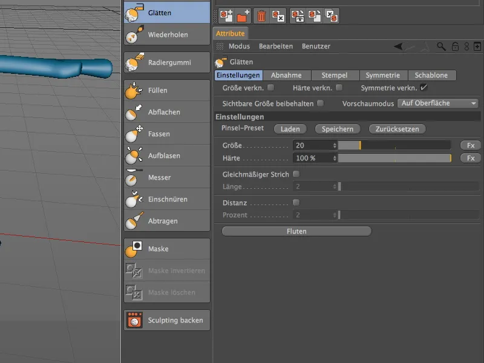Open search in Attribute manager
This screenshot has height=363, width=484.
(x=441, y=47)
